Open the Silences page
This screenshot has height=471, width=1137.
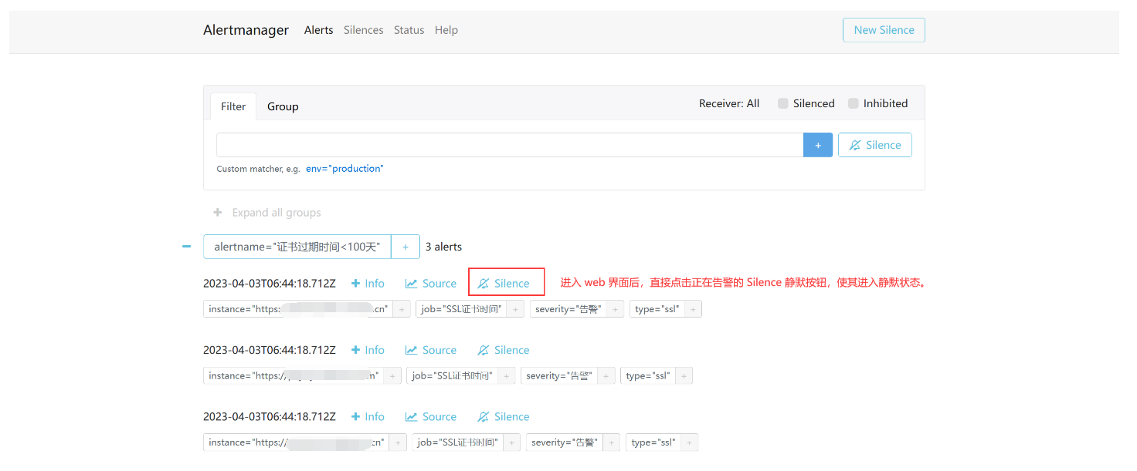click(363, 30)
